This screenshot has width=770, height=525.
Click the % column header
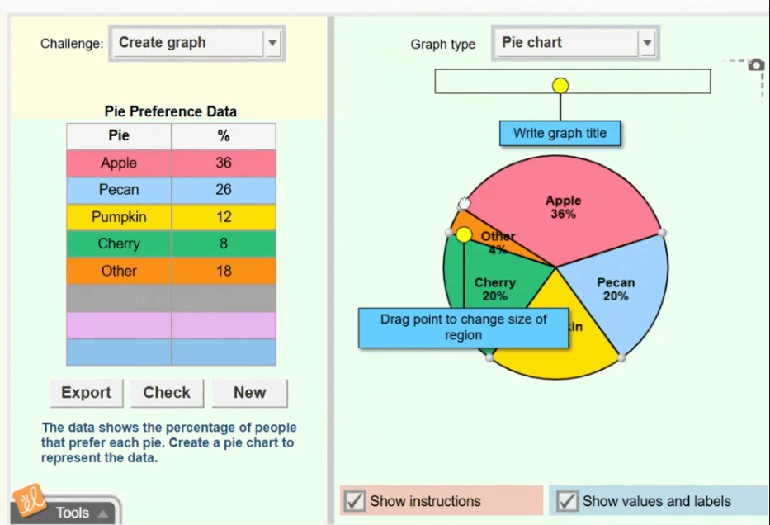(224, 136)
